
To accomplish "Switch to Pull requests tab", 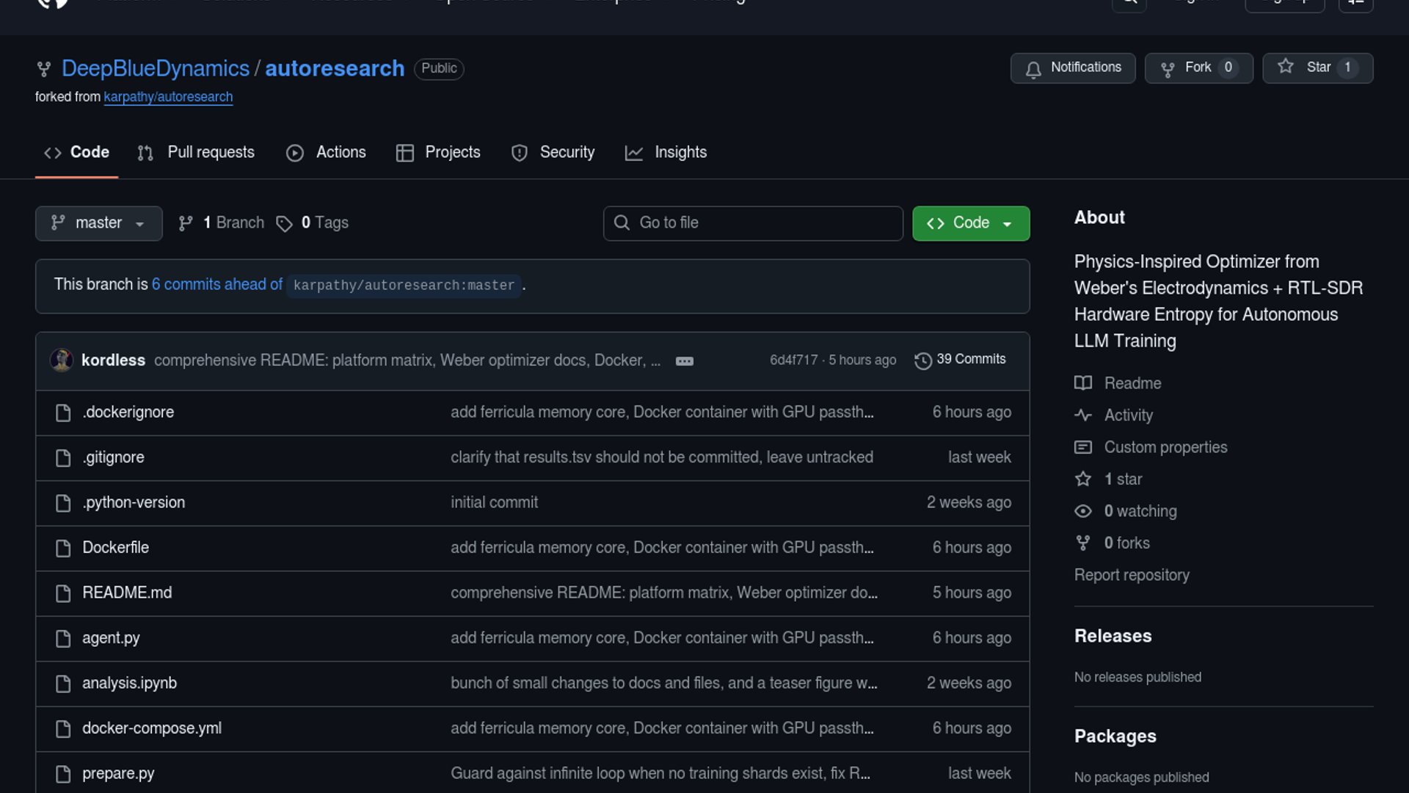I will click(196, 153).
